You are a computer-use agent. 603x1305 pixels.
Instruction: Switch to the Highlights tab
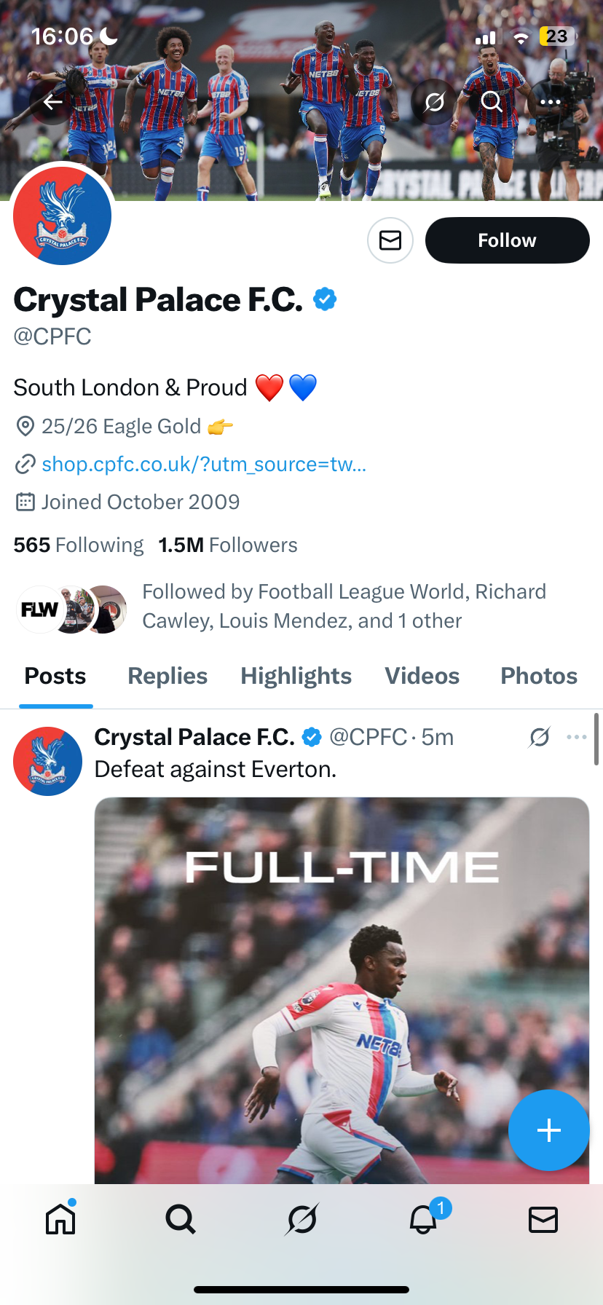tap(296, 676)
